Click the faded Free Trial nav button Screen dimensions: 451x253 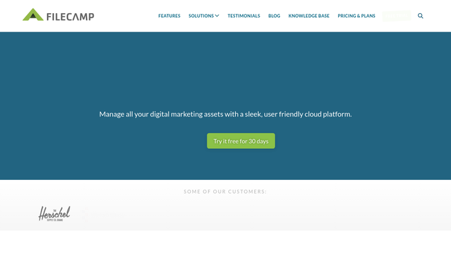tap(396, 16)
